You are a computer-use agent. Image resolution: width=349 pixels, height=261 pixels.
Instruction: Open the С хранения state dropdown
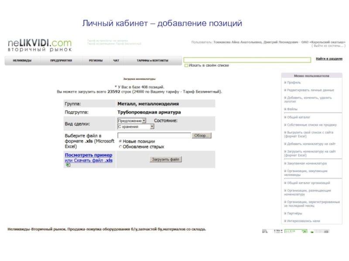click(x=136, y=127)
